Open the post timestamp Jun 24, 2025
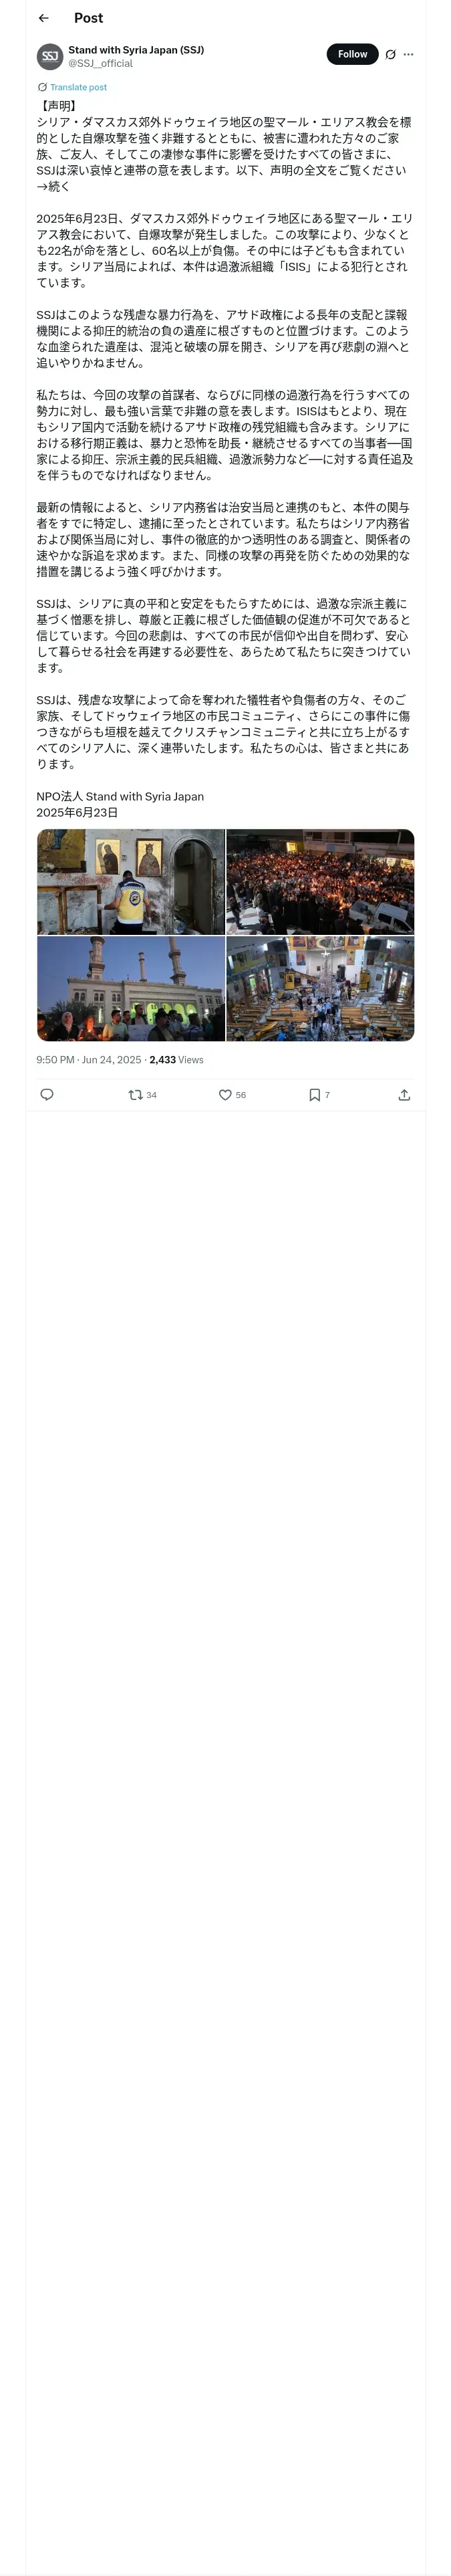This screenshot has height=2576, width=451. (x=89, y=1059)
